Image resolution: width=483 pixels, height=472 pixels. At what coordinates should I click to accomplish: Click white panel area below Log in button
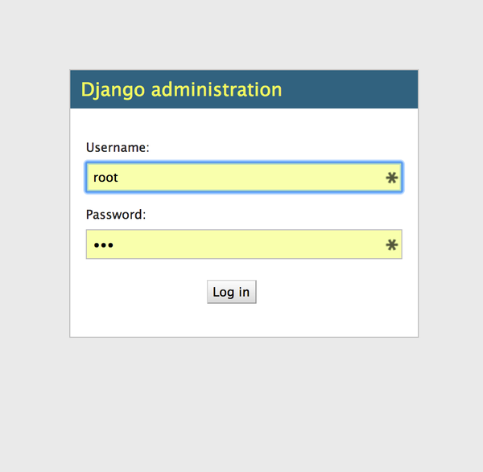click(x=243, y=320)
